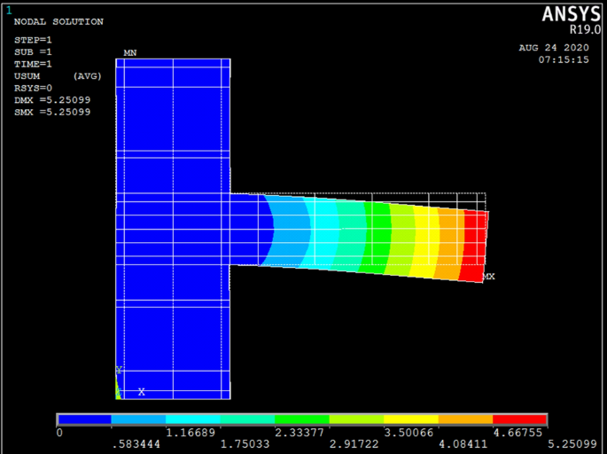607x454 pixels.
Task: Click the Y axis label of the triad
Action: point(119,370)
